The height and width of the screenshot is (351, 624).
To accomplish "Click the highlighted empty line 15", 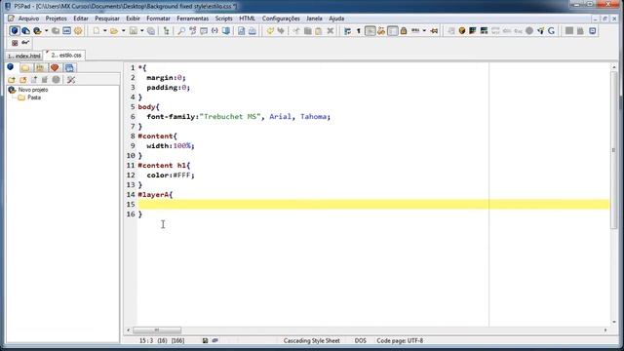I will click(x=373, y=204).
